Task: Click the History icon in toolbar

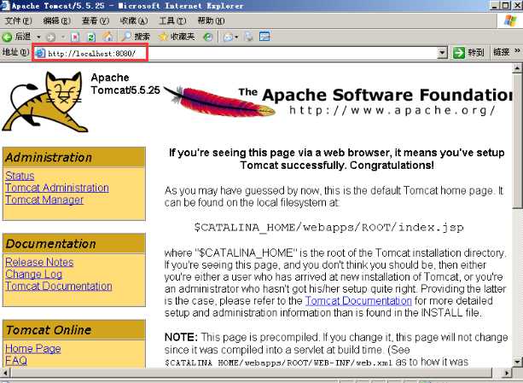Action: [207, 37]
